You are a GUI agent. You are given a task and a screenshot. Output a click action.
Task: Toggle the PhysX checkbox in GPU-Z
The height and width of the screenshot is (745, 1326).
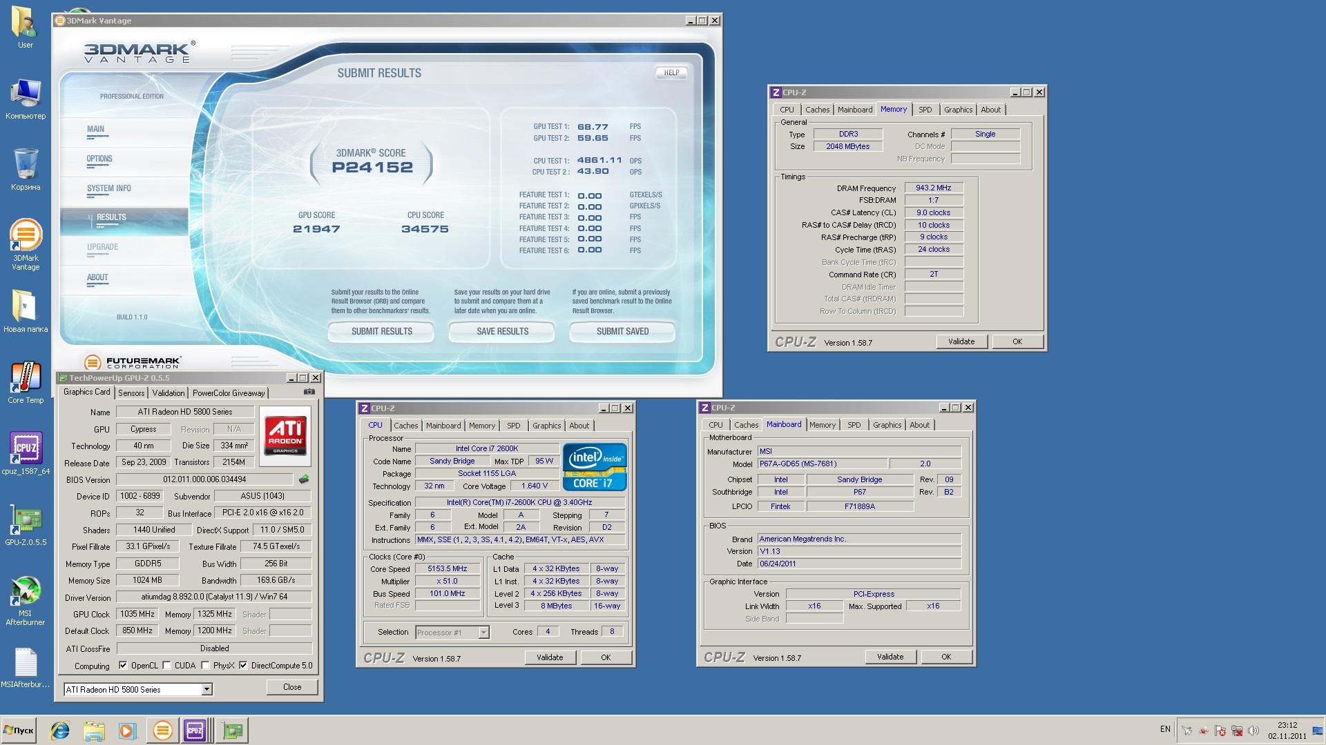pos(205,666)
